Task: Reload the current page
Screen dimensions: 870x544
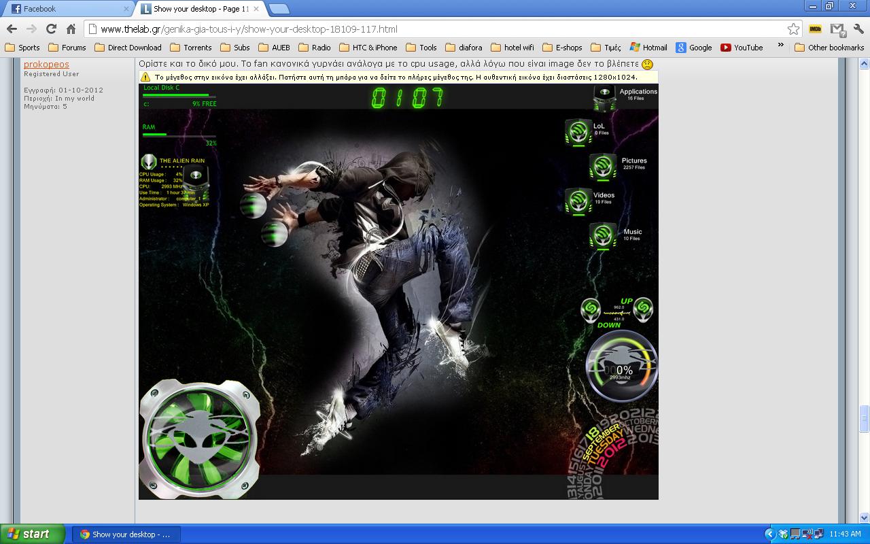Action: pyautogui.click(x=51, y=29)
